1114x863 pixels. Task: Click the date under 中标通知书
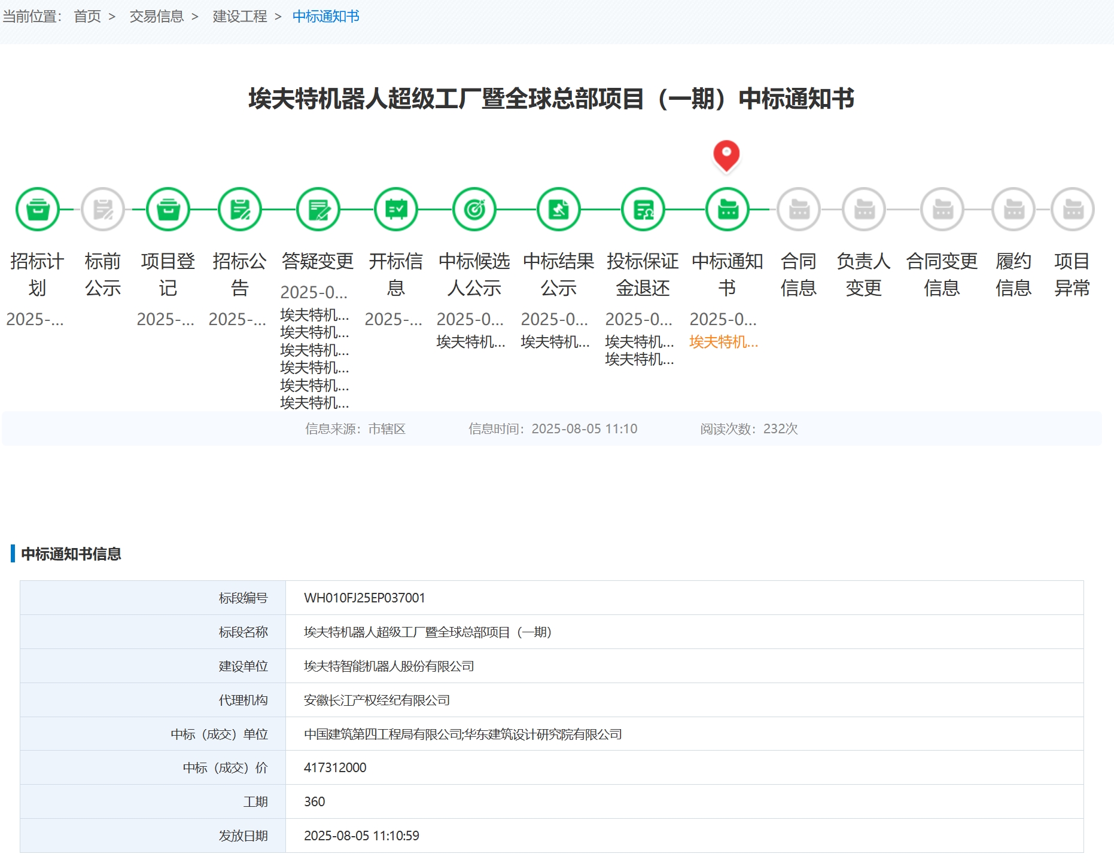click(x=723, y=319)
